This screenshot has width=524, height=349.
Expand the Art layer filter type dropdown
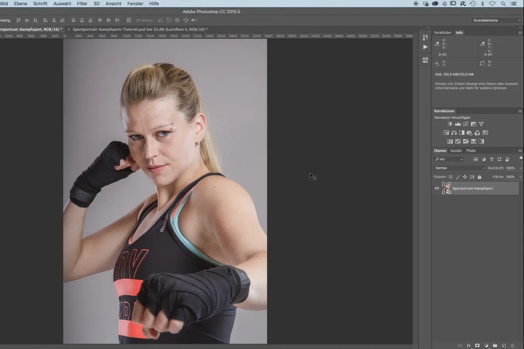[x=448, y=159]
